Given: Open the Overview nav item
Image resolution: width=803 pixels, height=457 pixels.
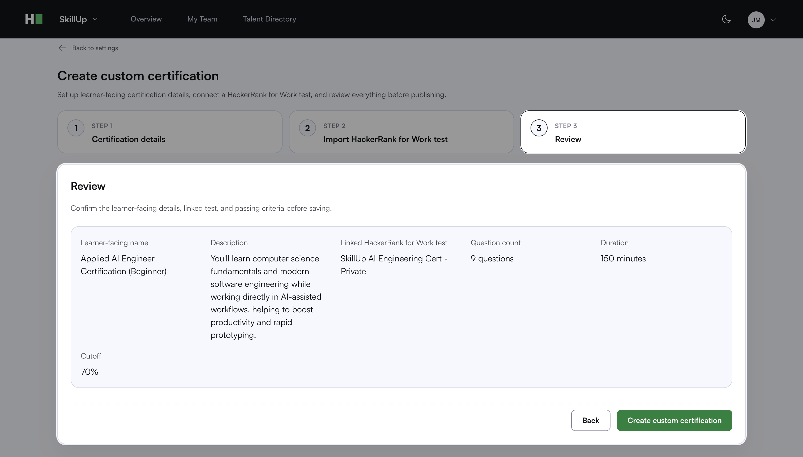Looking at the screenshot, I should pyautogui.click(x=146, y=19).
